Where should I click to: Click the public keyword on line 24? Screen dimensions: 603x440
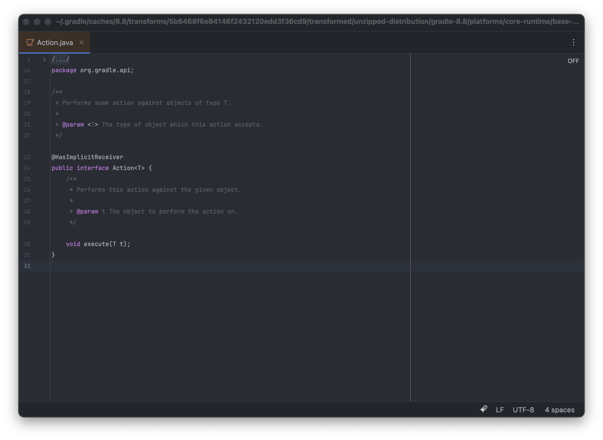62,168
